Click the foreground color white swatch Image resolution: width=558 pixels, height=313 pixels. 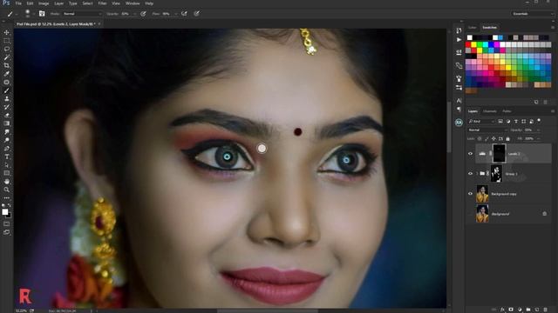(5, 212)
